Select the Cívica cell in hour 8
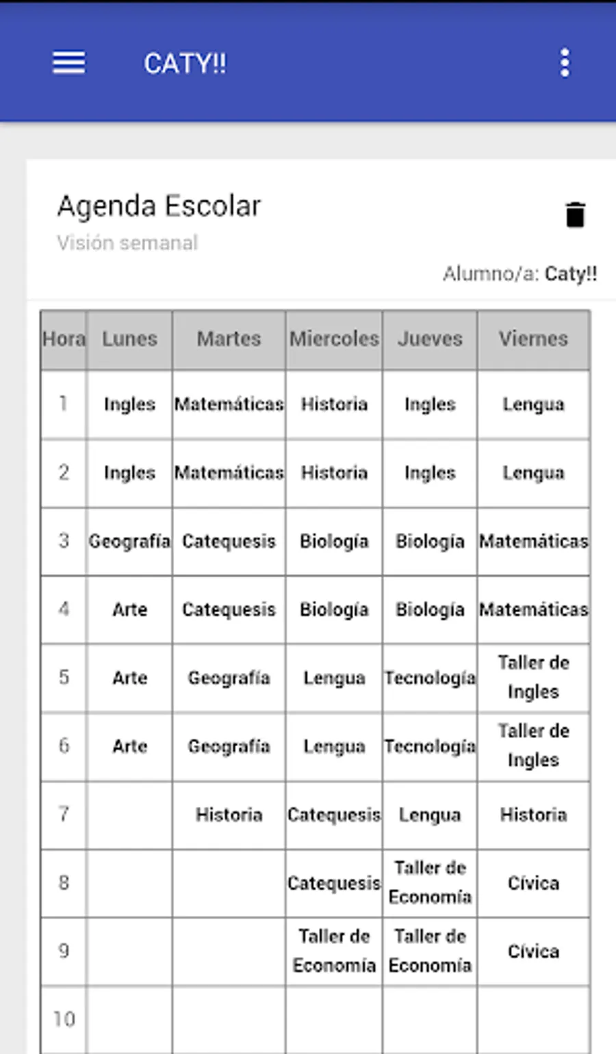The width and height of the screenshot is (616, 1054). (533, 883)
